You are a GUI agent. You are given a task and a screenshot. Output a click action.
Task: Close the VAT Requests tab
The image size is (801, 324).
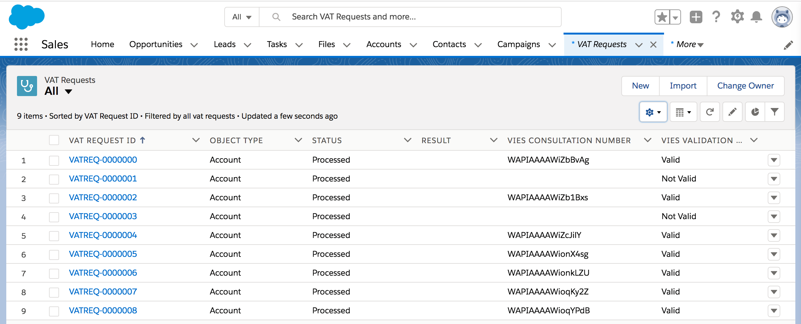tap(653, 45)
